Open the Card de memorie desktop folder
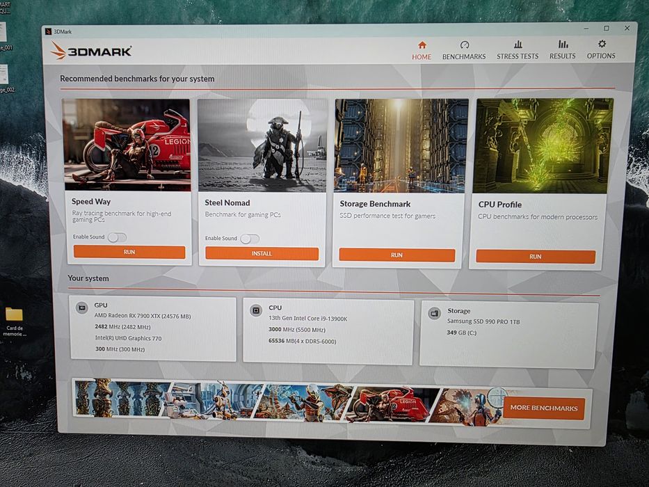Image resolution: width=649 pixels, height=487 pixels. [x=15, y=321]
